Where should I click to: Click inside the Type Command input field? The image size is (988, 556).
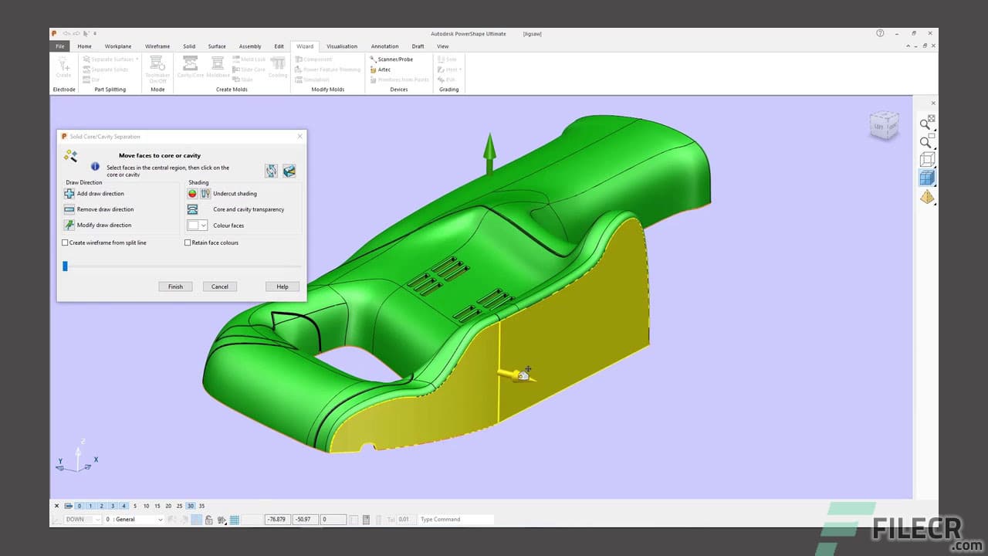(x=455, y=519)
